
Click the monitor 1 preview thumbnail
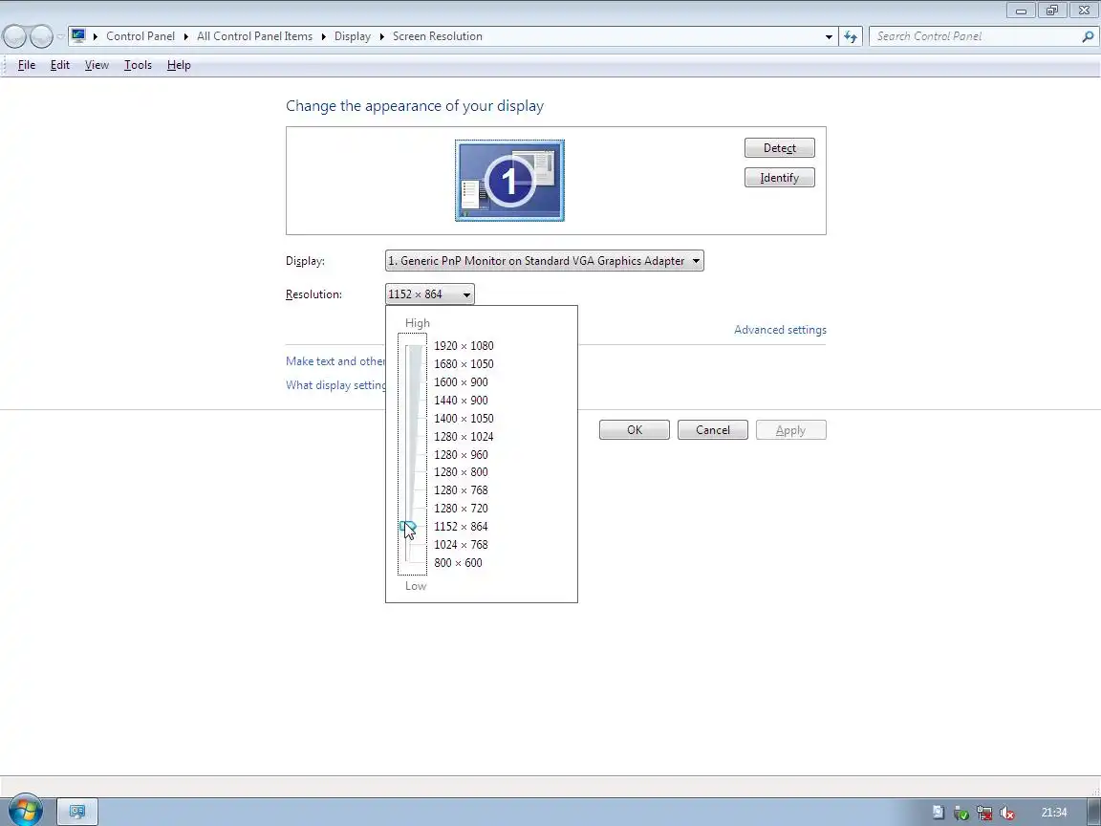pyautogui.click(x=509, y=181)
